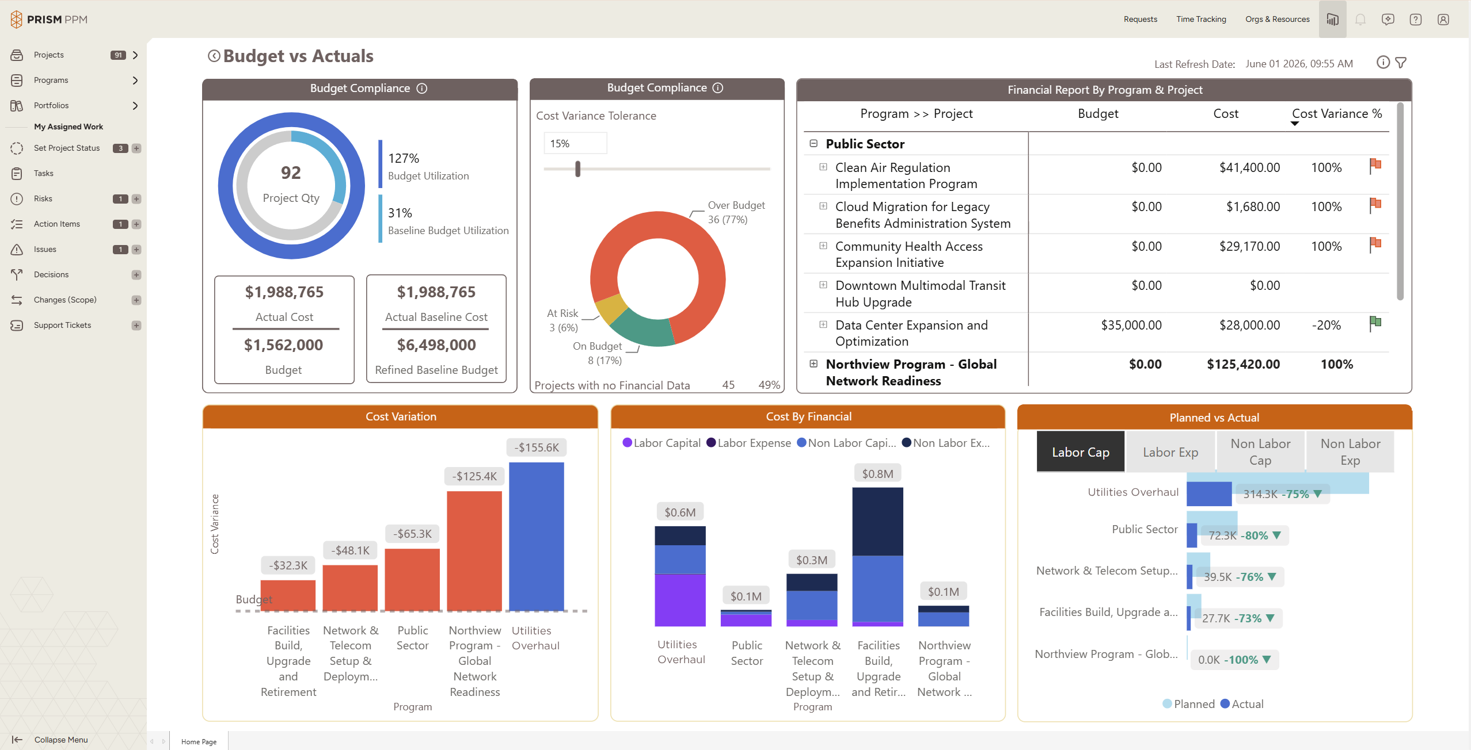Expand Data Center Expansion and Optimization row
Image resolution: width=1471 pixels, height=750 pixels.
pyautogui.click(x=823, y=324)
